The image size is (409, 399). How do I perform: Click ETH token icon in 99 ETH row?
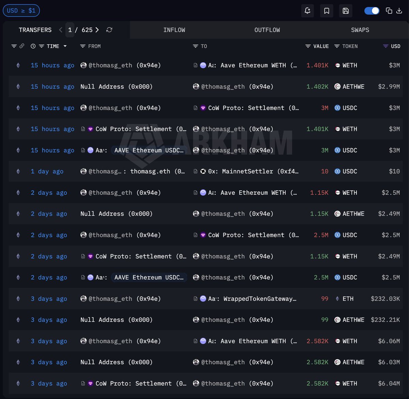click(337, 299)
